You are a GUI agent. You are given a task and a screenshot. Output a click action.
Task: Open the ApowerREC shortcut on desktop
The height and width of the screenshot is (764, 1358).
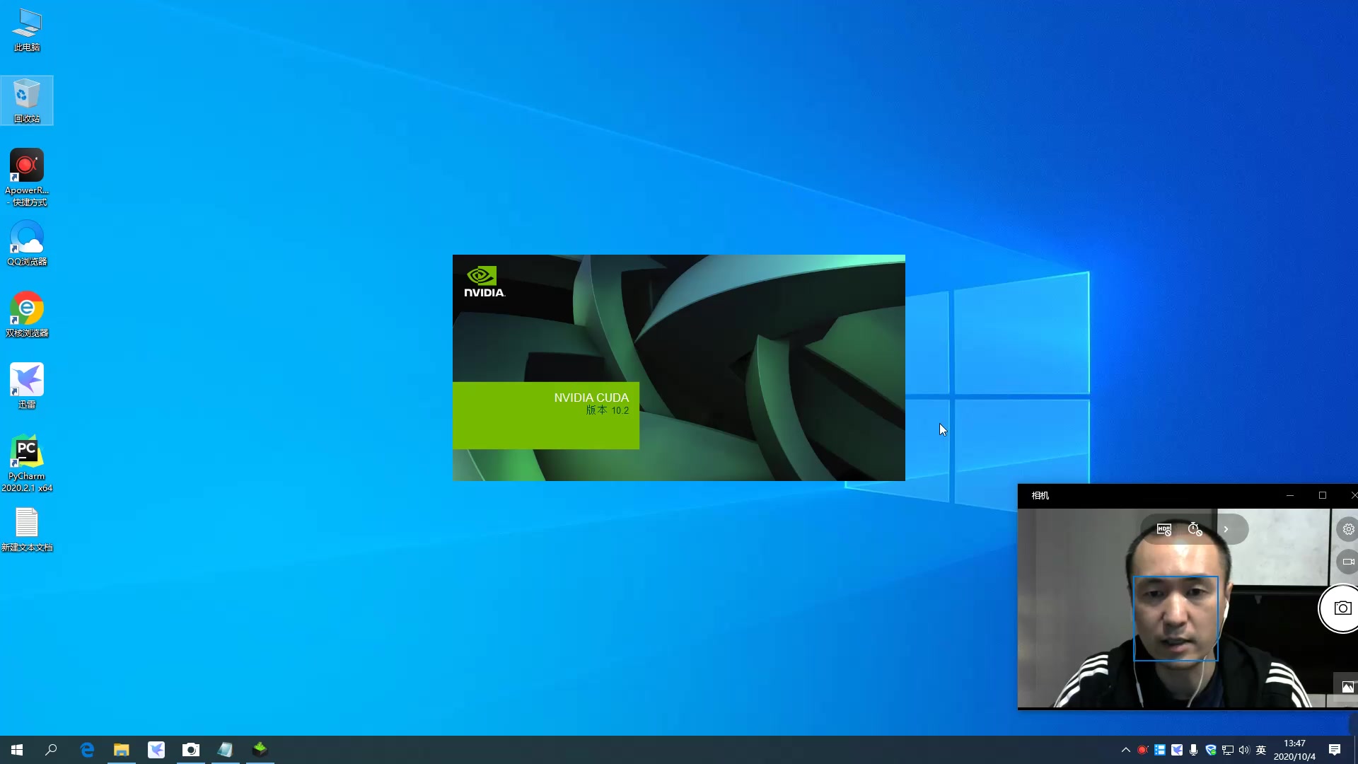pos(27,177)
